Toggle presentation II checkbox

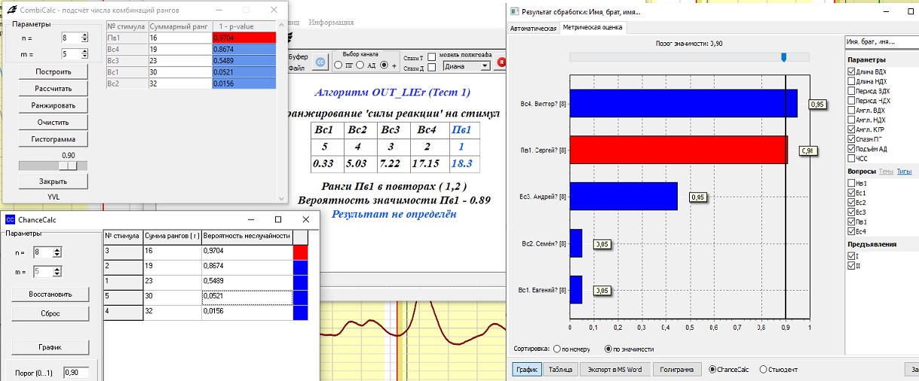point(852,266)
